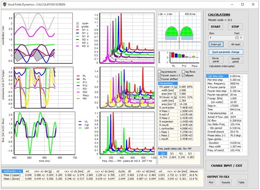Click the All reset button

[236, 44]
